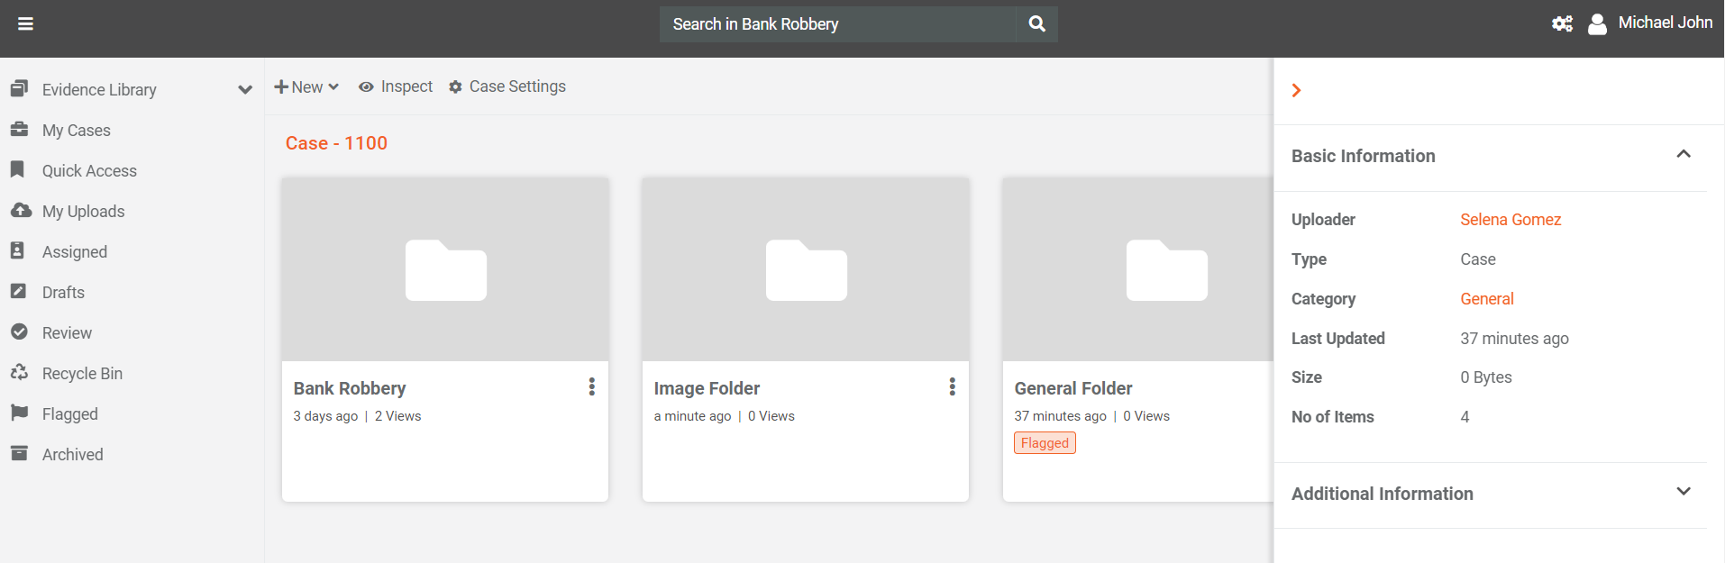Open three-dot menu on Bank Robbery card
This screenshot has width=1725, height=563.
click(x=591, y=387)
